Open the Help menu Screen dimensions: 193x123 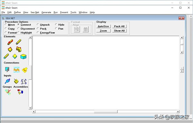(x=92, y=12)
